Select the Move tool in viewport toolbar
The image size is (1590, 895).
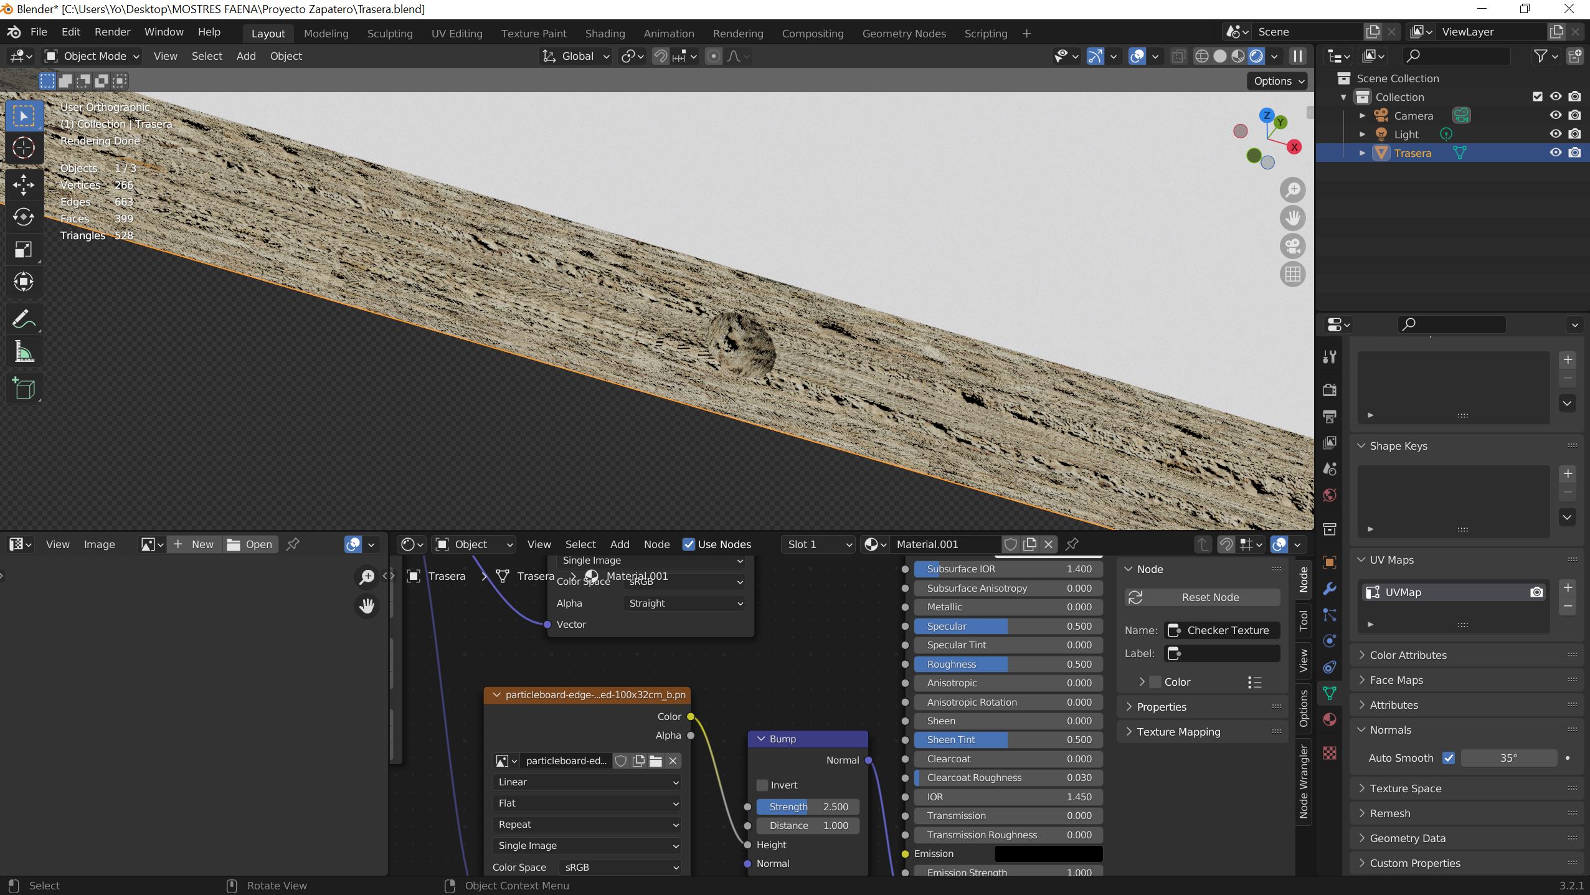[x=24, y=185]
